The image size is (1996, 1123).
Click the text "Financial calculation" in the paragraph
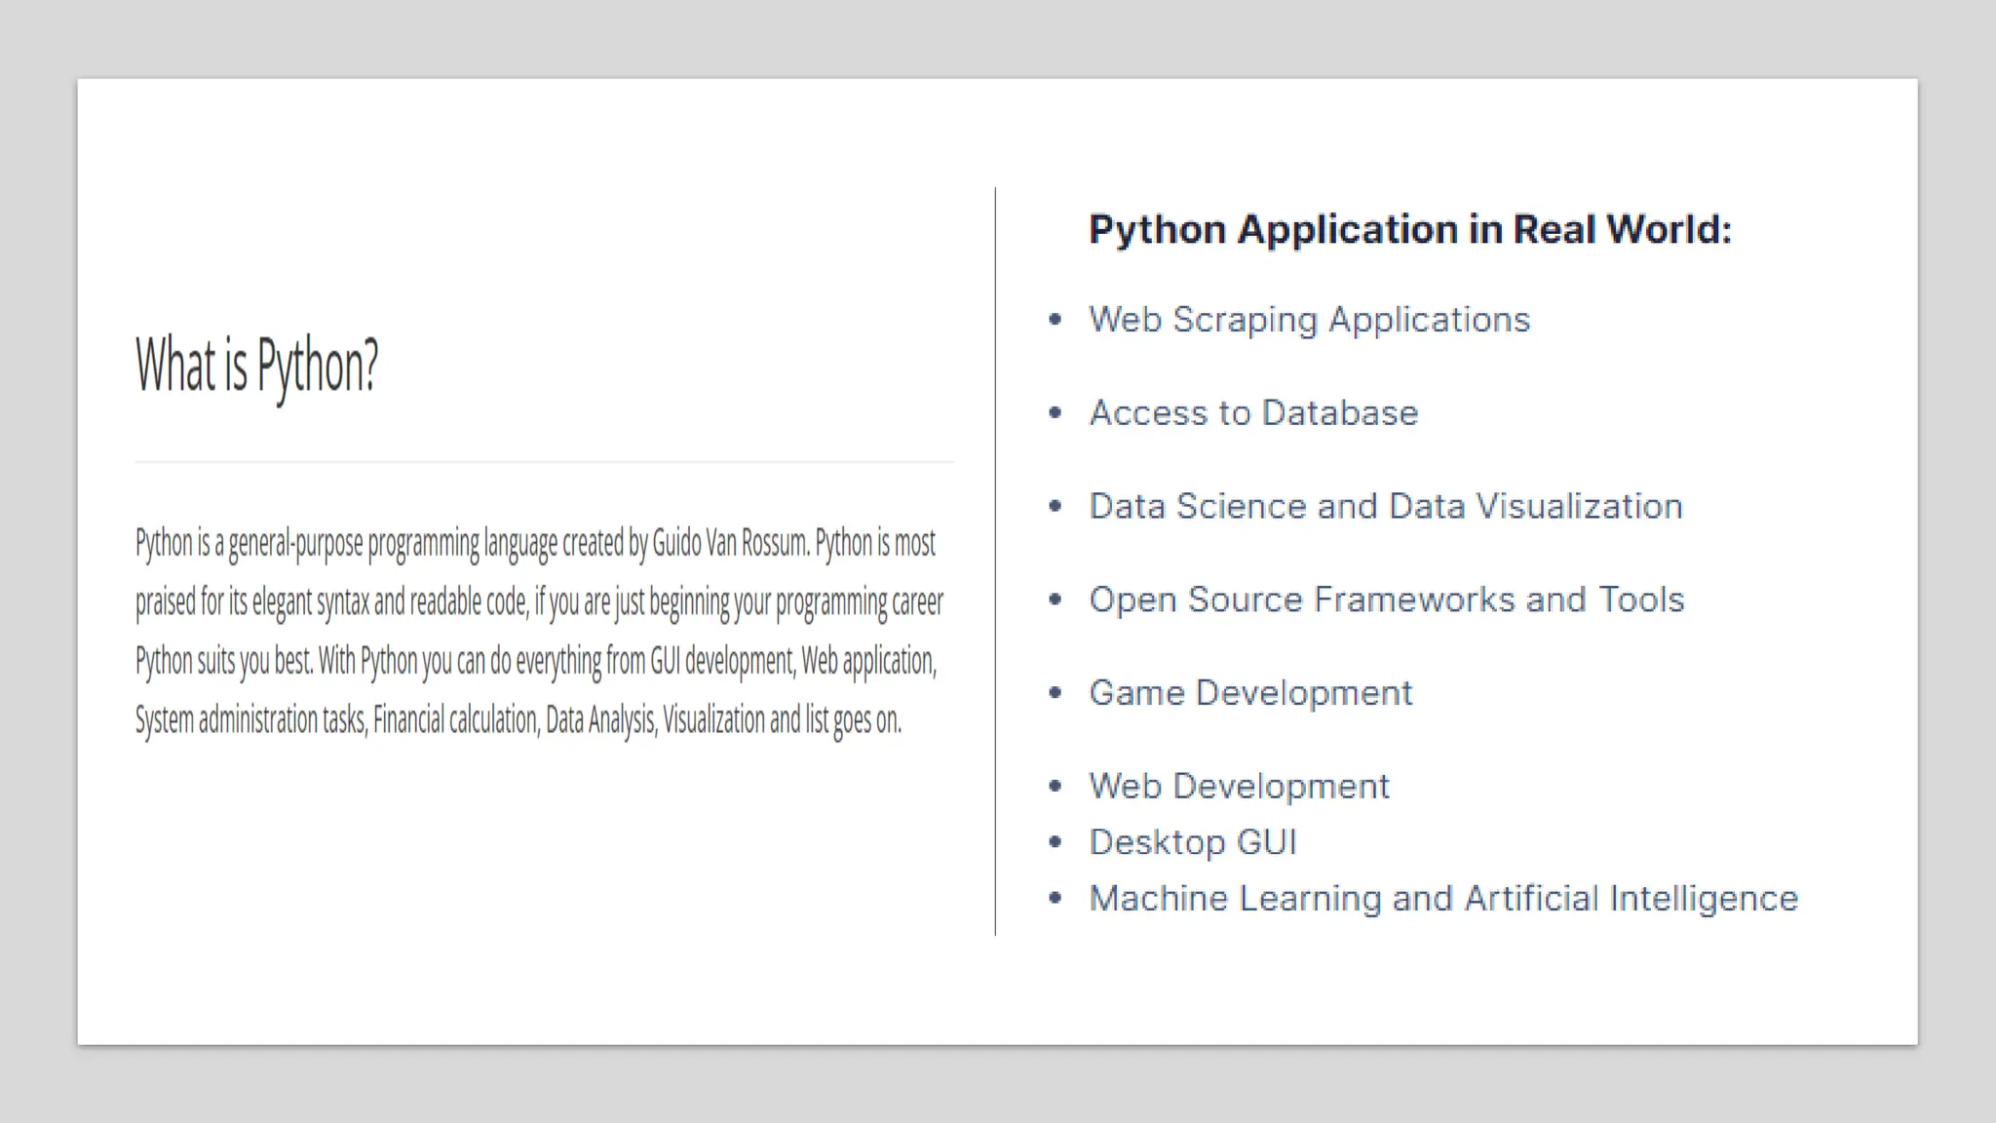[455, 720]
